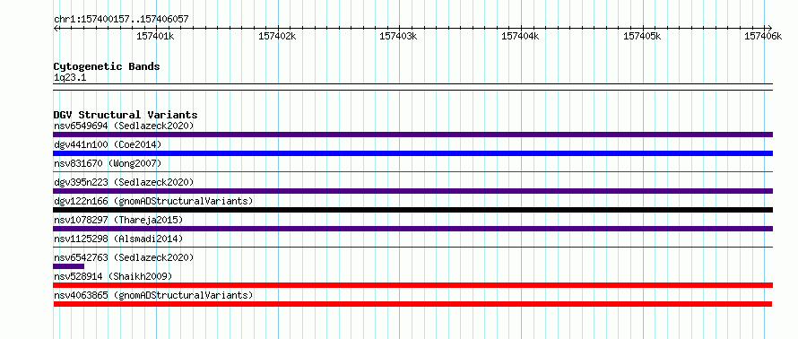Select the short purple bar for nsv6542763
The width and height of the screenshot is (798, 339).
(69, 266)
